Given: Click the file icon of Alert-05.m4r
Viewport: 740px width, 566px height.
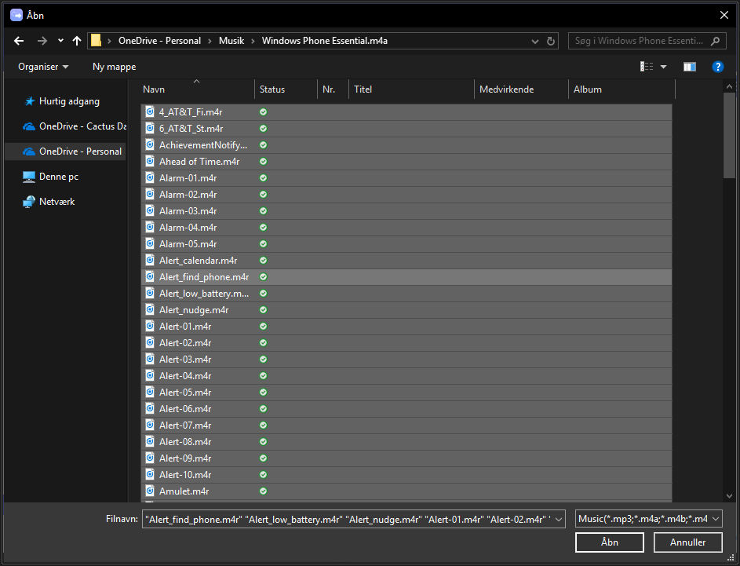Looking at the screenshot, I should 150,393.
